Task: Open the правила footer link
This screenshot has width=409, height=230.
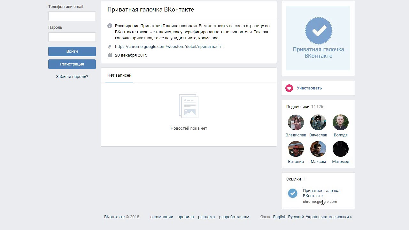Action: click(x=186, y=217)
